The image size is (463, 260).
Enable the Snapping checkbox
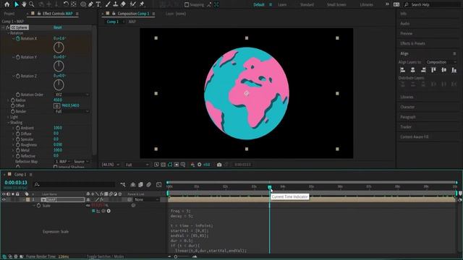coord(187,5)
